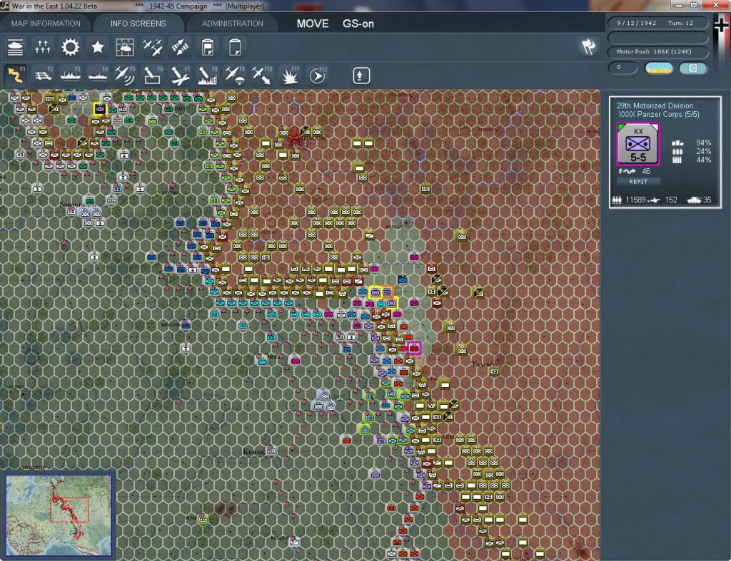
Task: Click the 24% readout in the unit panel
Action: (x=703, y=151)
